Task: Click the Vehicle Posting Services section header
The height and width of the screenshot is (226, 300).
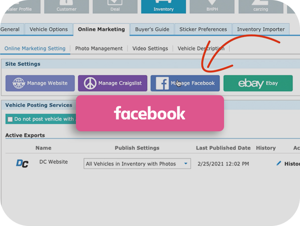Action: tap(38, 105)
